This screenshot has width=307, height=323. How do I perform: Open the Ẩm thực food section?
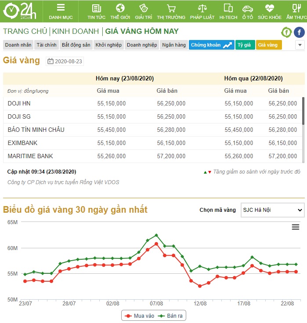tap(296, 11)
